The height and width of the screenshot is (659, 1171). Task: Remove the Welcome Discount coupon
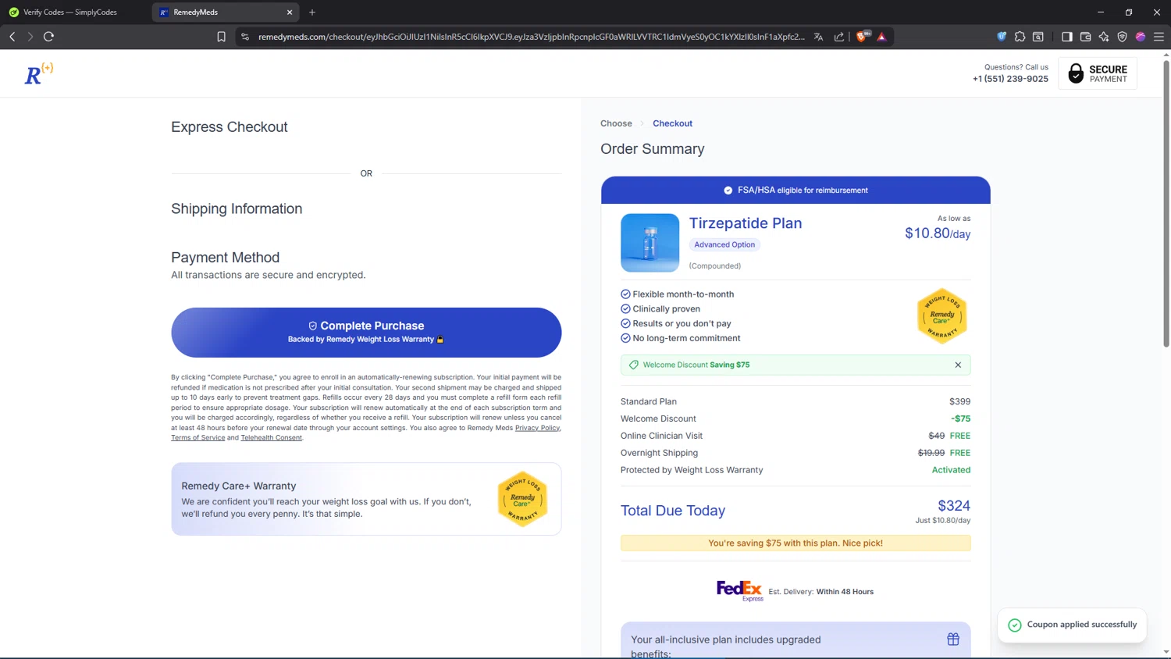(958, 365)
